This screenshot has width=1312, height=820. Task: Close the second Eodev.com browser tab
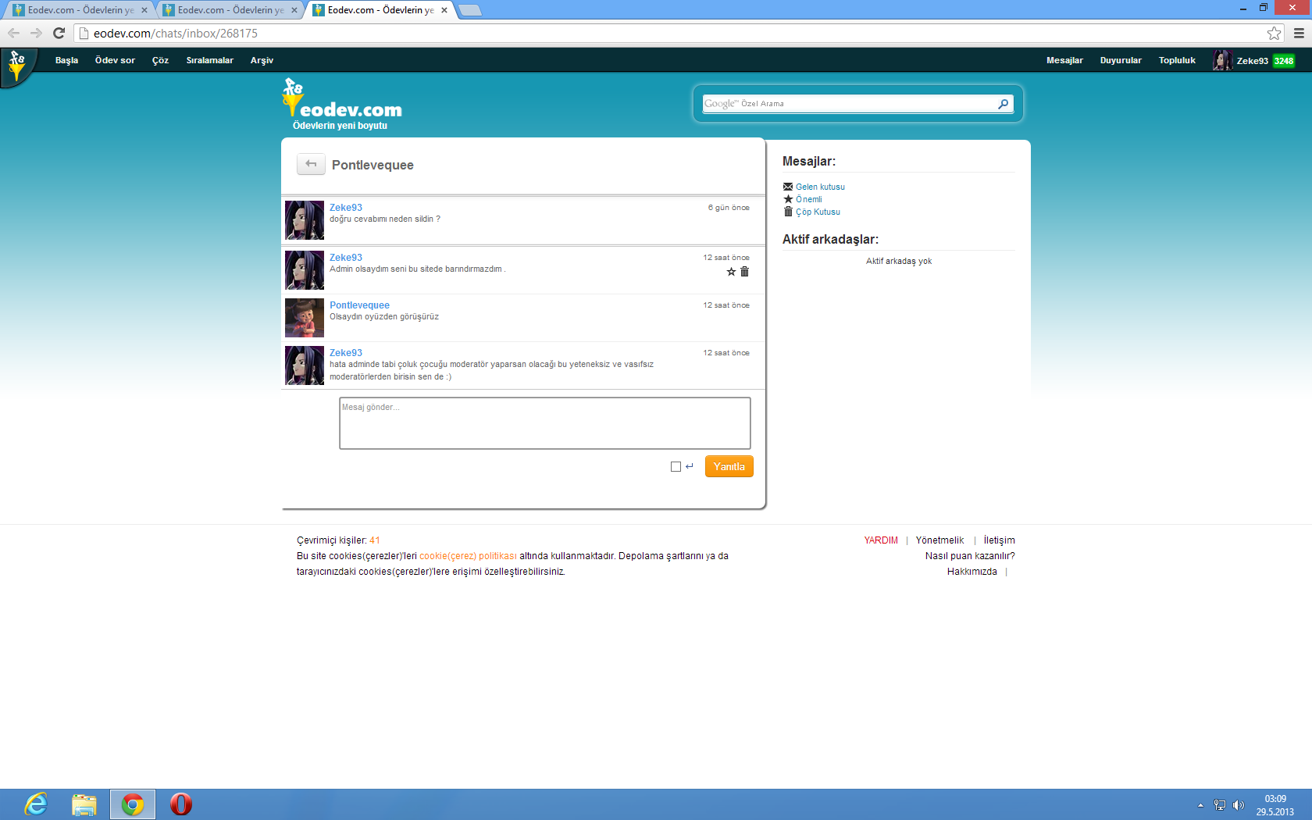[x=294, y=10]
